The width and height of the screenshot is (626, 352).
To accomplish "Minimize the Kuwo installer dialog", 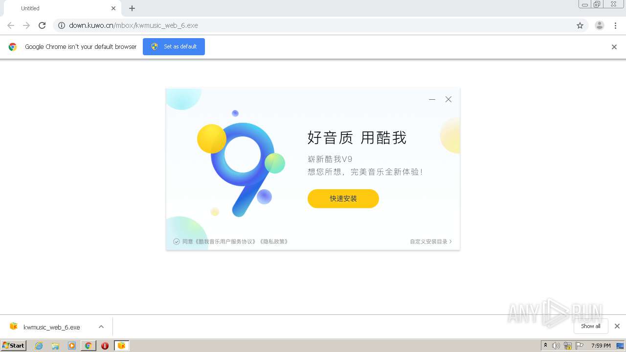I will 432,99.
